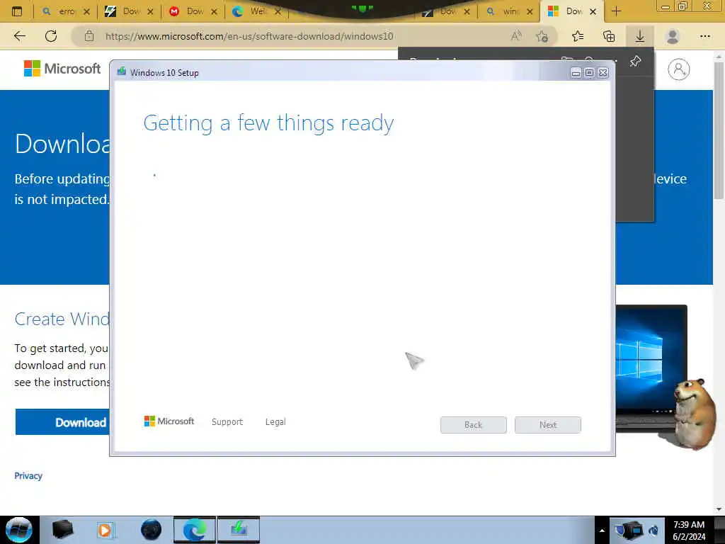Go back to the previous page
This screenshot has width=725, height=544.
[x=19, y=36]
